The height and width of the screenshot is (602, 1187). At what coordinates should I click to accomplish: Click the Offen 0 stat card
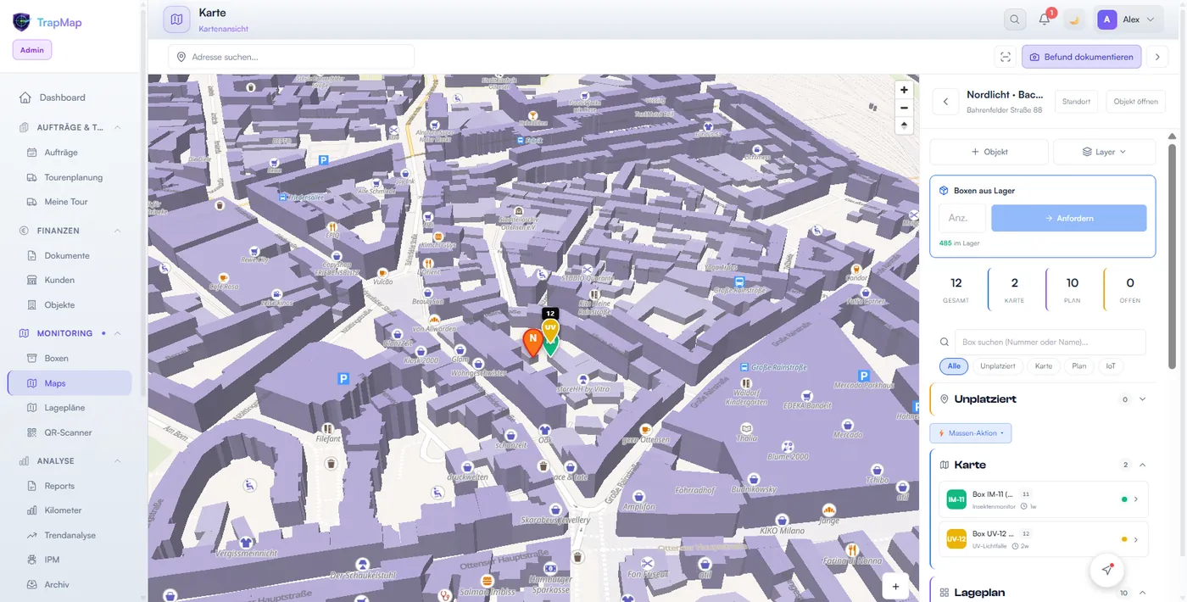[1130, 289]
